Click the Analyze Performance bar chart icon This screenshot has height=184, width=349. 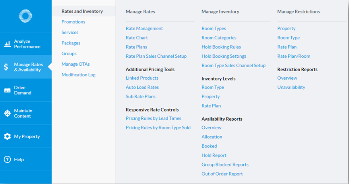(x=7, y=44)
